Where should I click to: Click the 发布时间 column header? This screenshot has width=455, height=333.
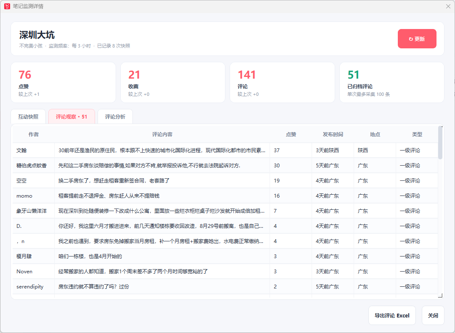[333, 134]
